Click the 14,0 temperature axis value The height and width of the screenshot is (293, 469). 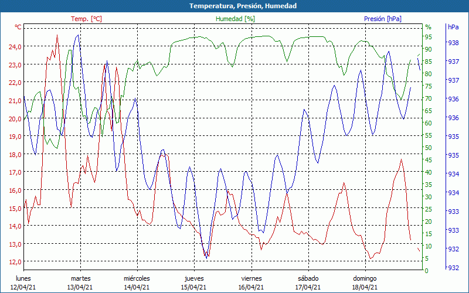coord(16,226)
